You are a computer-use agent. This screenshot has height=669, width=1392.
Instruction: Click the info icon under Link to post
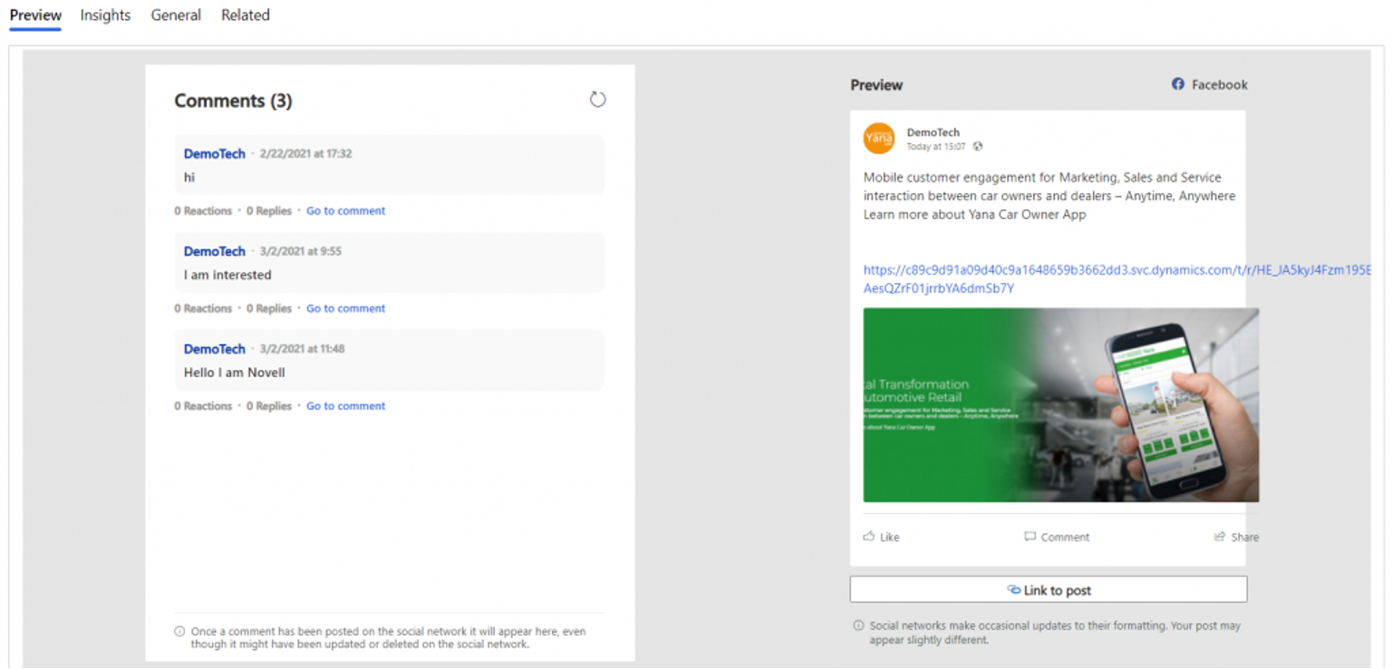point(857,625)
